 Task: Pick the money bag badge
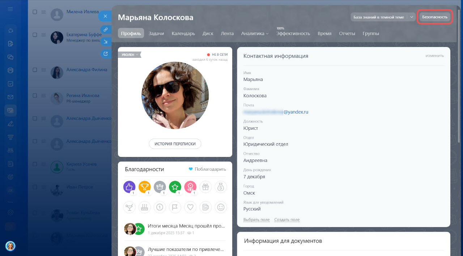221,187
